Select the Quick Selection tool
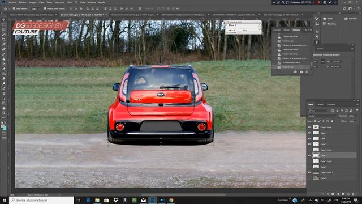The height and width of the screenshot is (204, 362). click(x=4, y=35)
